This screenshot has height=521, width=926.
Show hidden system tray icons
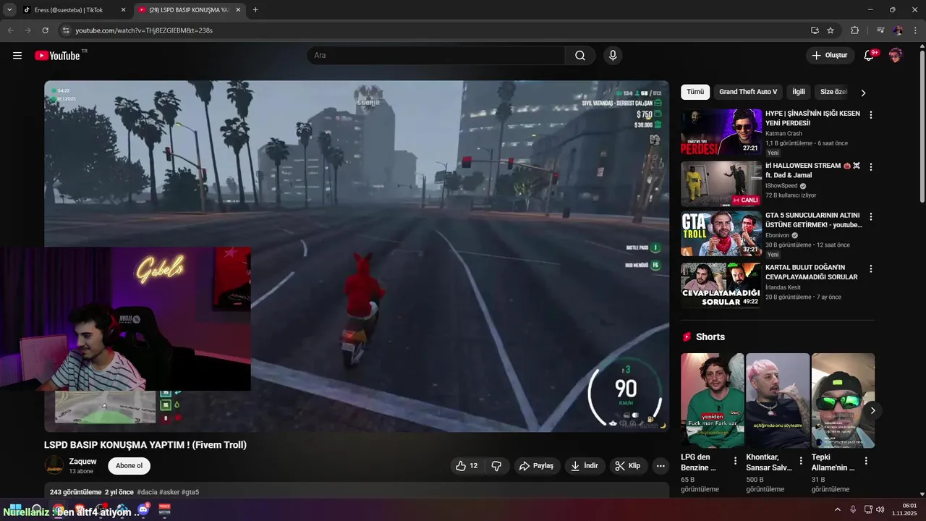pyautogui.click(x=838, y=509)
